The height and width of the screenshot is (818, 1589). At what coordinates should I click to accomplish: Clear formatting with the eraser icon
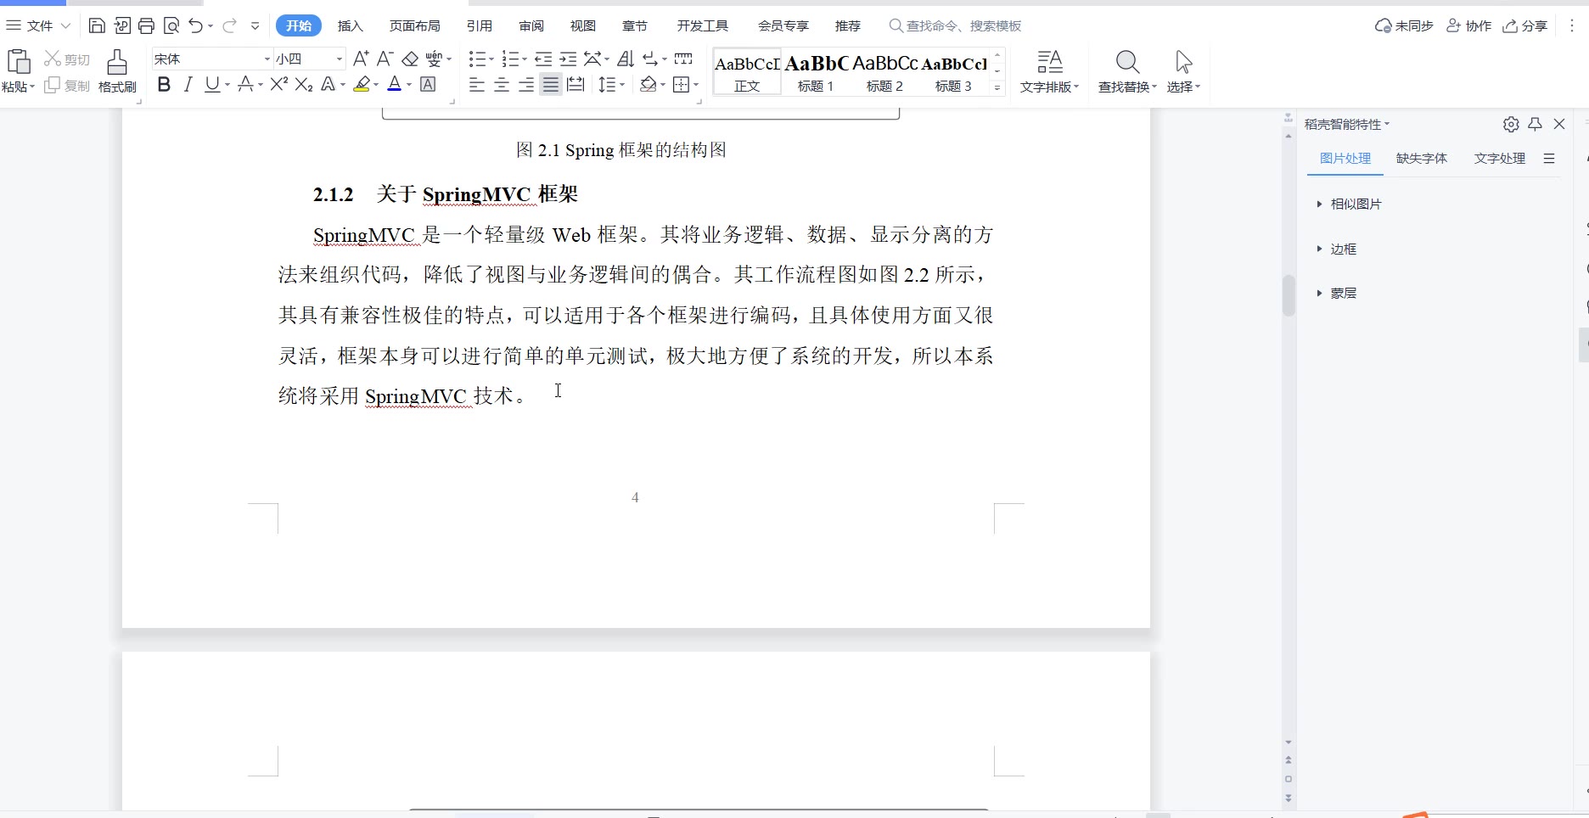click(410, 59)
